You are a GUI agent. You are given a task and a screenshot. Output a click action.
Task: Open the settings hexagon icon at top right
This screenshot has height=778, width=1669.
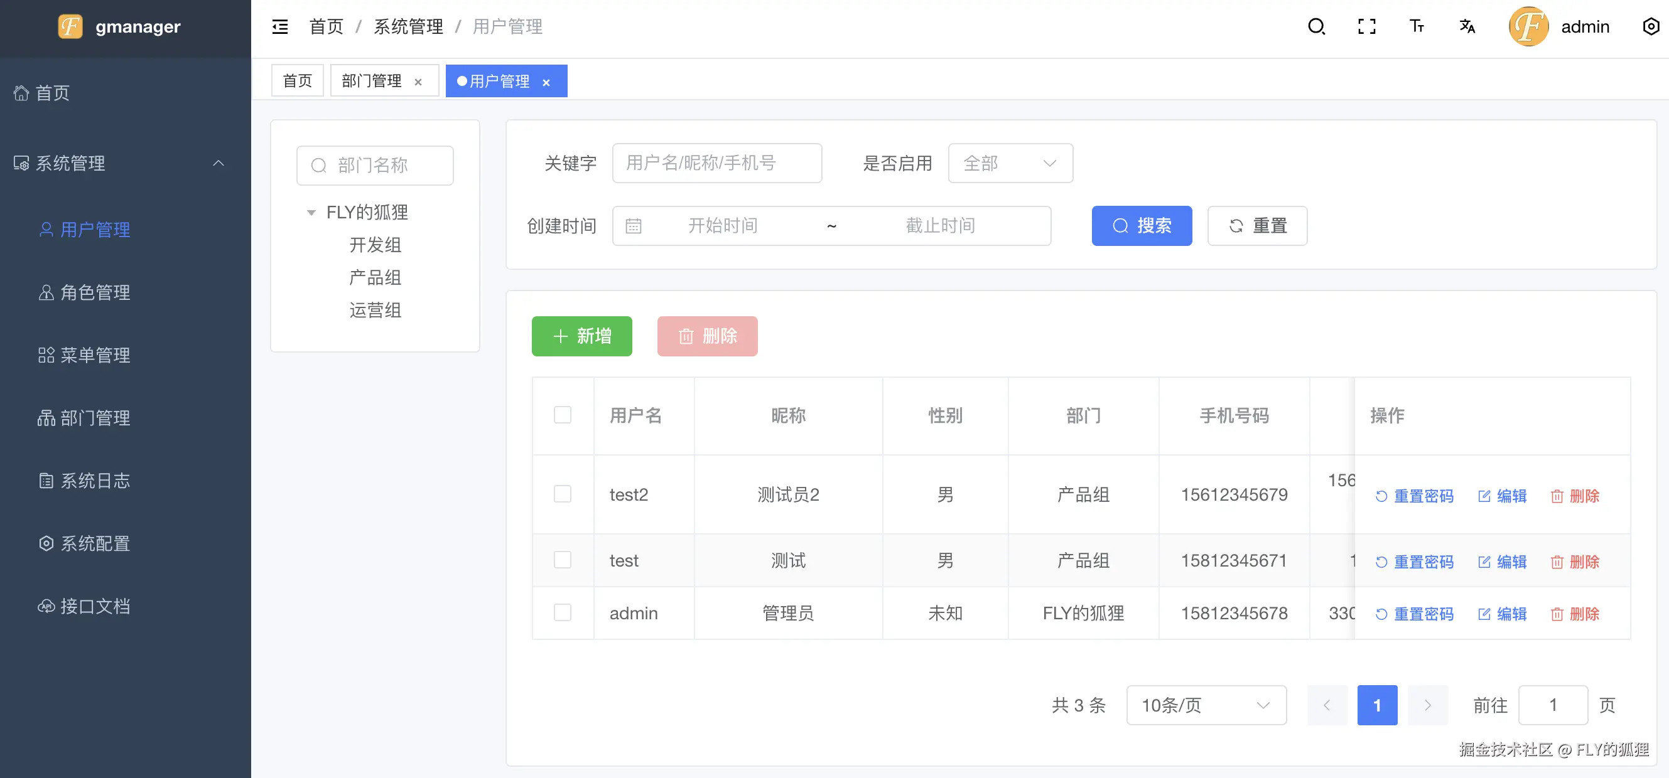[1650, 26]
